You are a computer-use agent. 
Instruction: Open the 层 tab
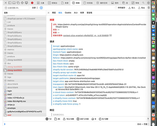125,3
